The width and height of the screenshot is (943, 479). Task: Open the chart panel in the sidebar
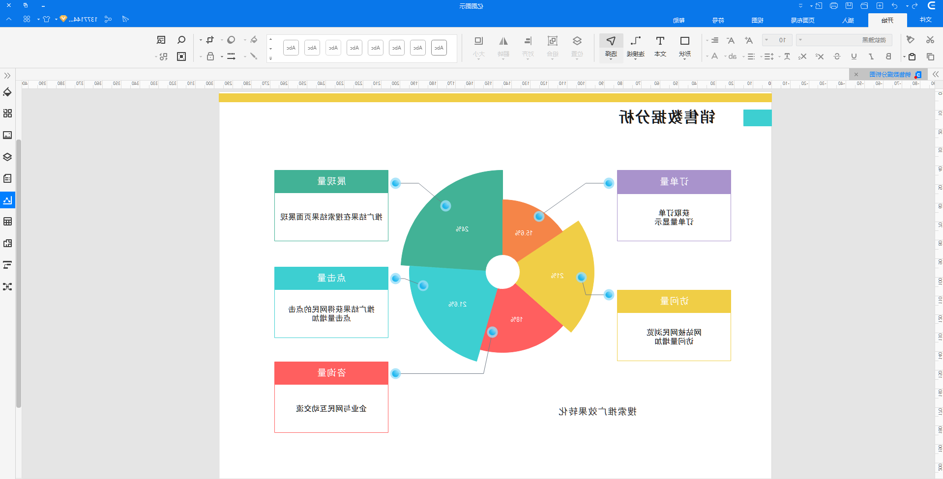pyautogui.click(x=7, y=200)
